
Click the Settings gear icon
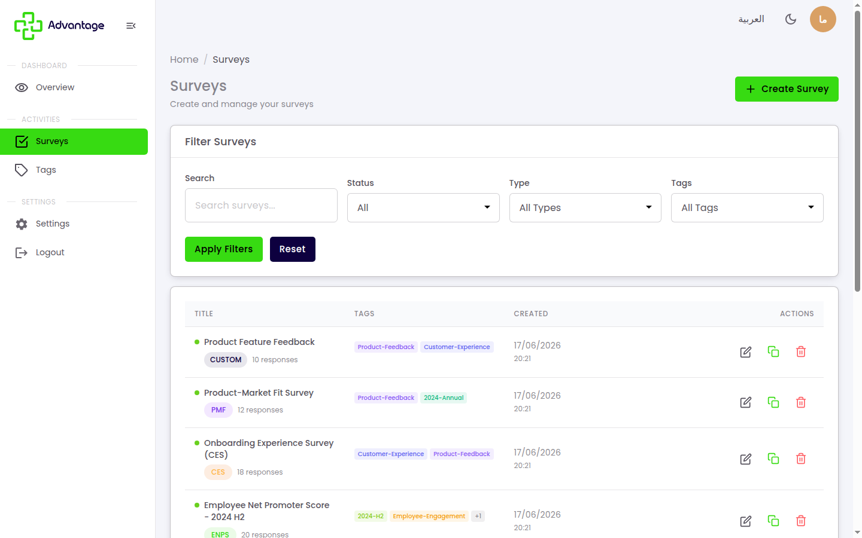tap(22, 224)
